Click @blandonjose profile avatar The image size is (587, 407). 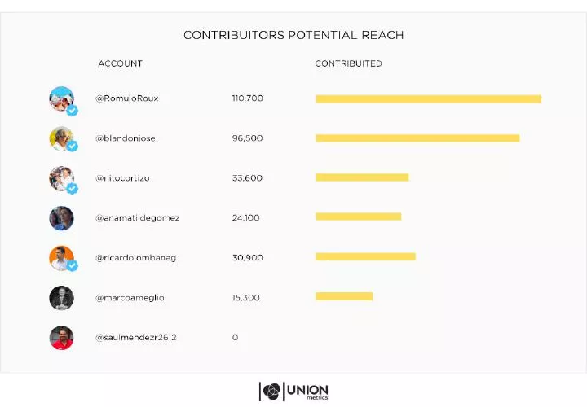click(x=61, y=138)
